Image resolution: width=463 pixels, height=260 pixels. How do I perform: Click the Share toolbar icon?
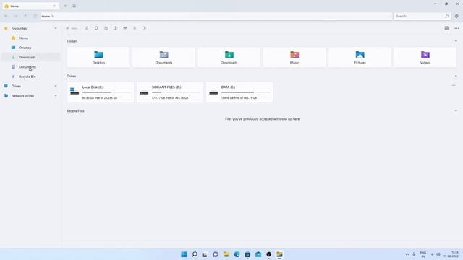point(125,28)
